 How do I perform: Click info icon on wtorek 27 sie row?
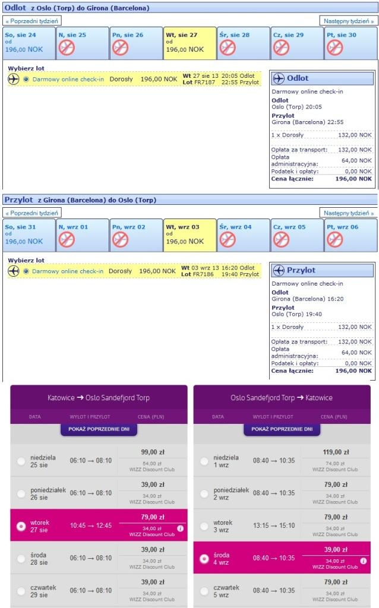181,528
